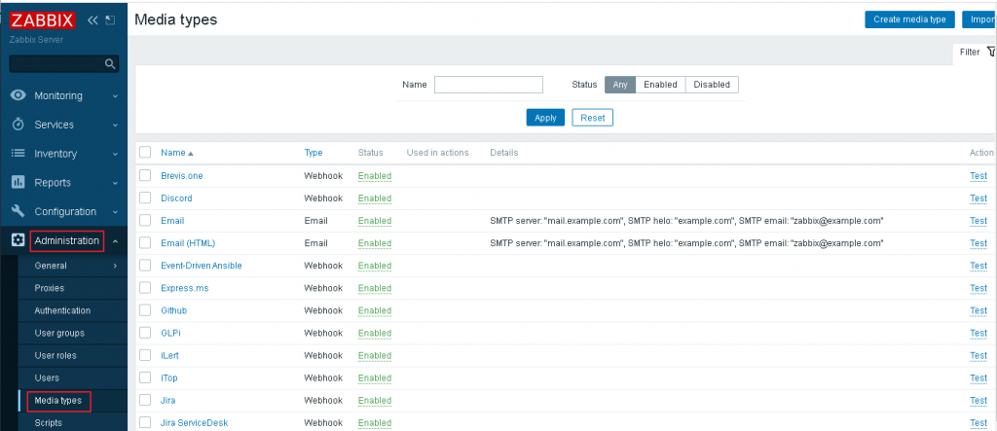Hide sidebar using the kiosk icon
The height and width of the screenshot is (431, 997).
coord(111,20)
